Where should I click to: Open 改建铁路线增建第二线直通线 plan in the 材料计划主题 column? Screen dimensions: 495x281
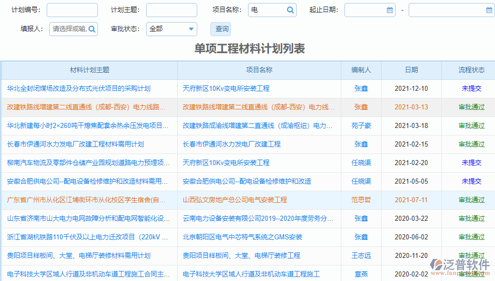coord(86,107)
